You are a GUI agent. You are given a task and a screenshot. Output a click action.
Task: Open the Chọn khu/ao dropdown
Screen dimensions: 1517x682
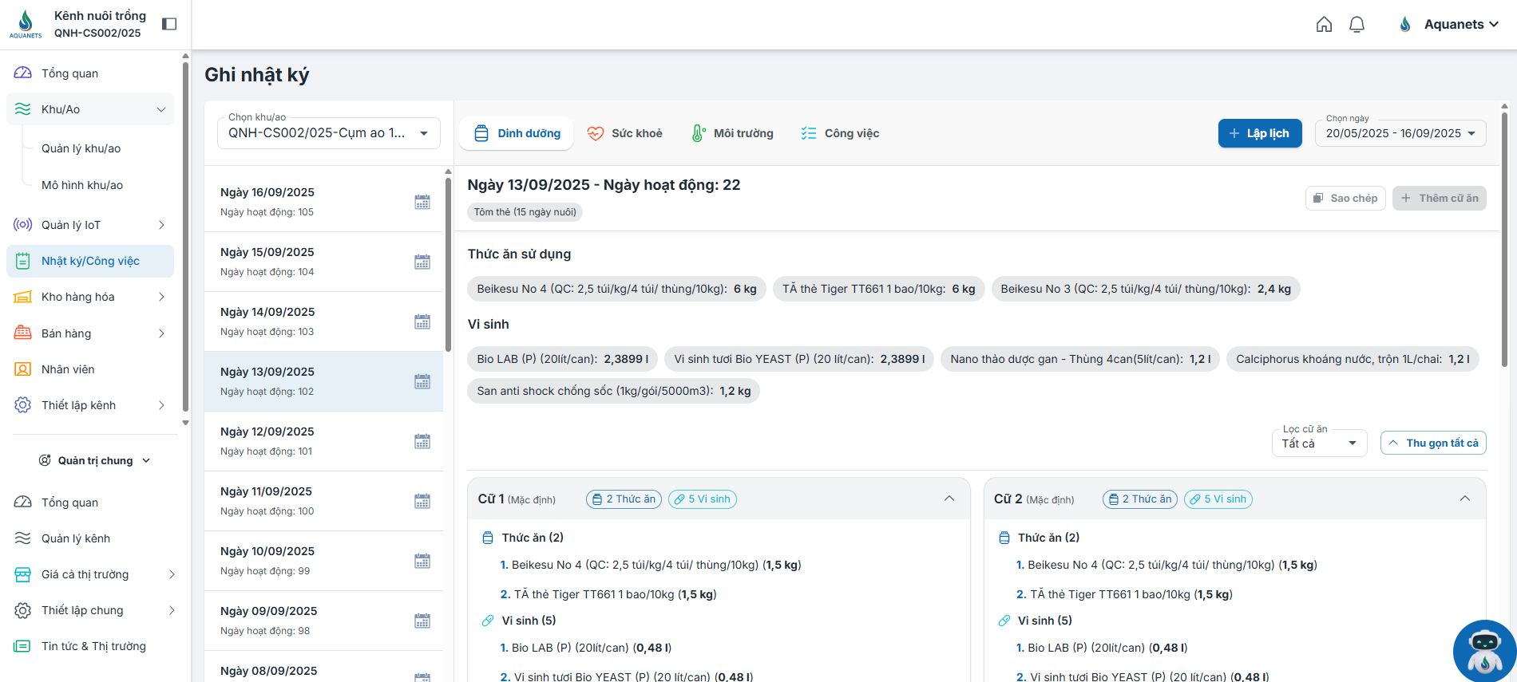(328, 132)
